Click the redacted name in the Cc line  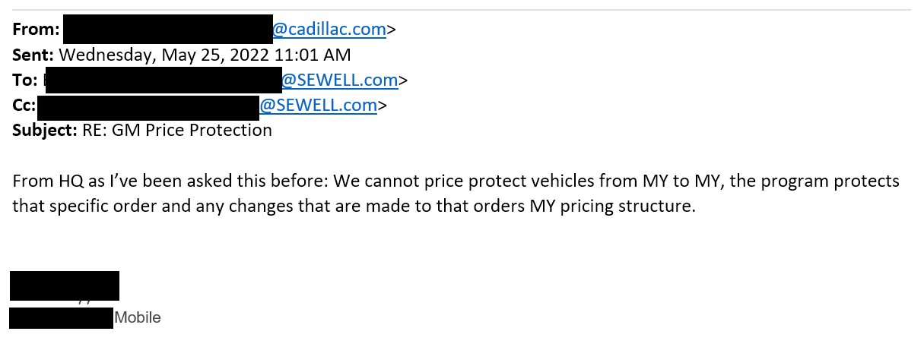pos(148,105)
